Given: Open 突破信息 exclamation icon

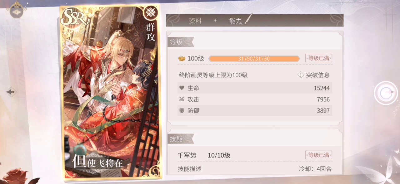Looking at the screenshot, I should (x=301, y=75).
